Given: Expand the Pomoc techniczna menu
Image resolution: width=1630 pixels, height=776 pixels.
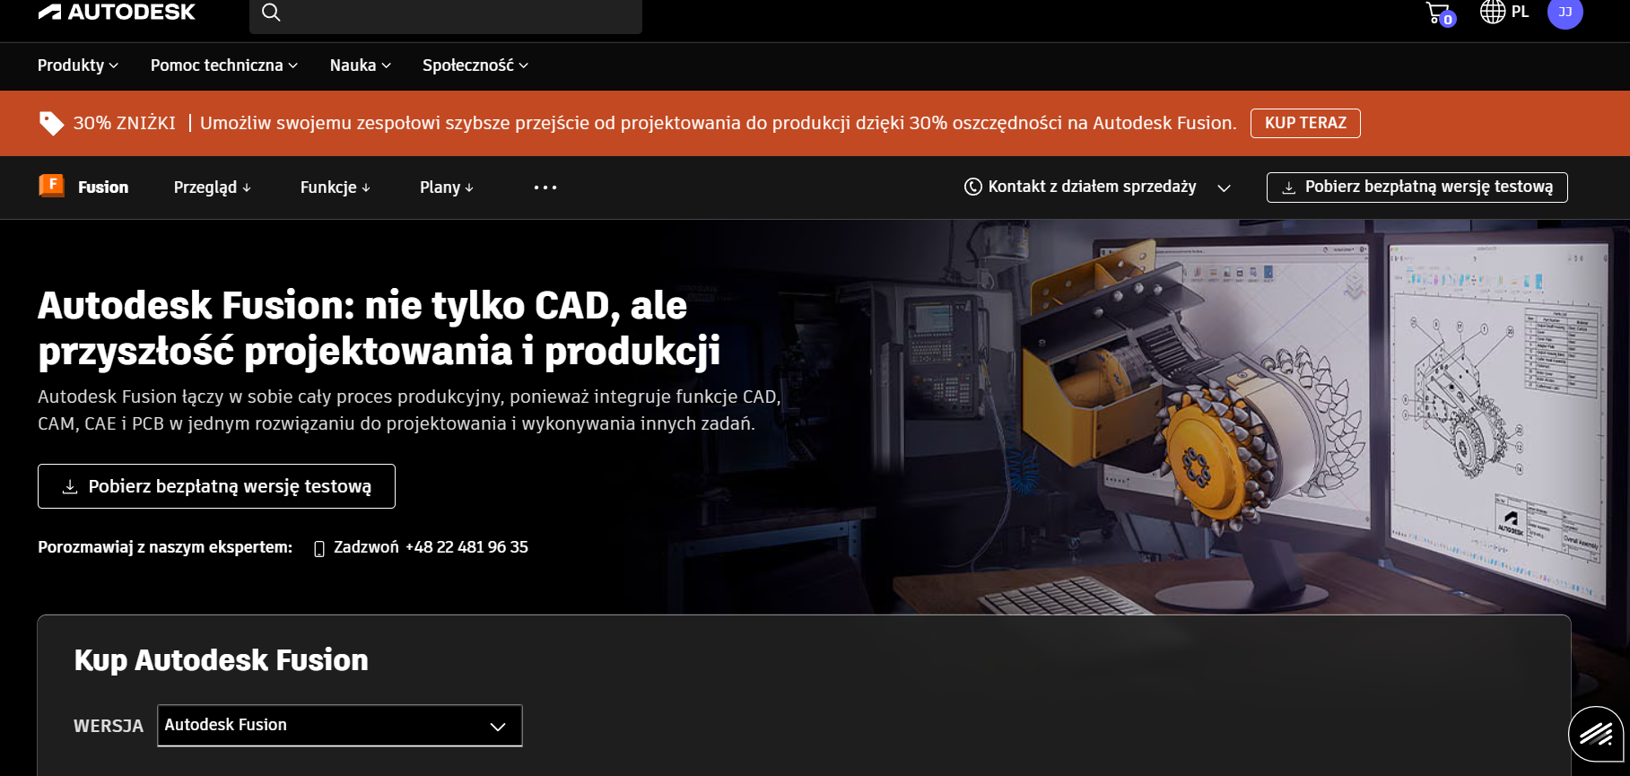Looking at the screenshot, I should pos(224,65).
